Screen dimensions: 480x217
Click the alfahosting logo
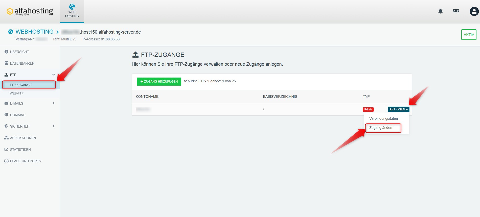30,11
